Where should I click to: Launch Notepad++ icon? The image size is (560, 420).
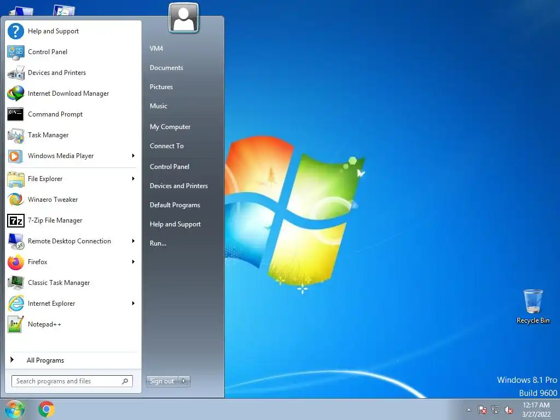16,324
